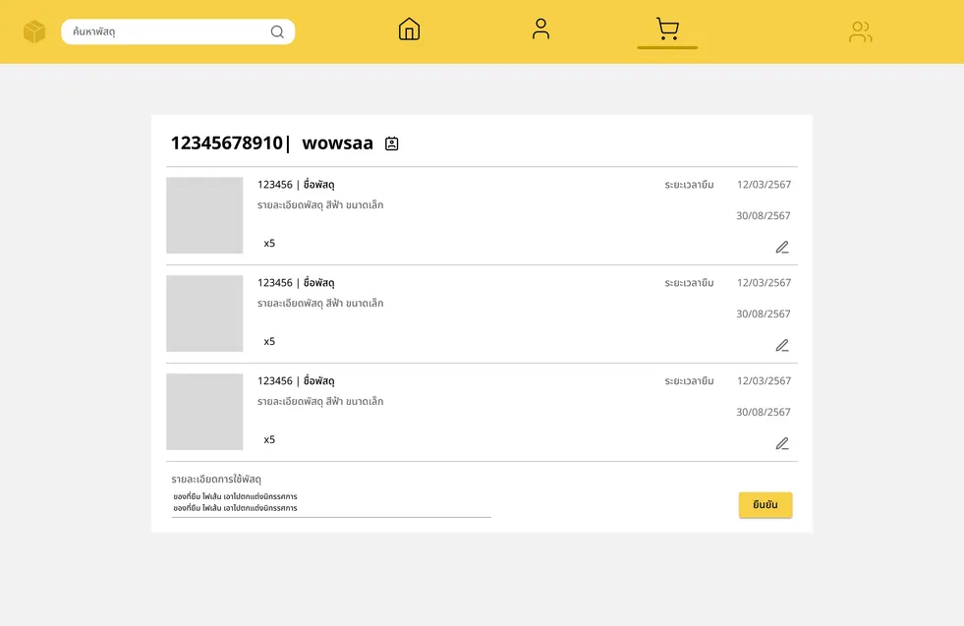Click third item's x5 quantity
The height and width of the screenshot is (626, 964).
[269, 440]
